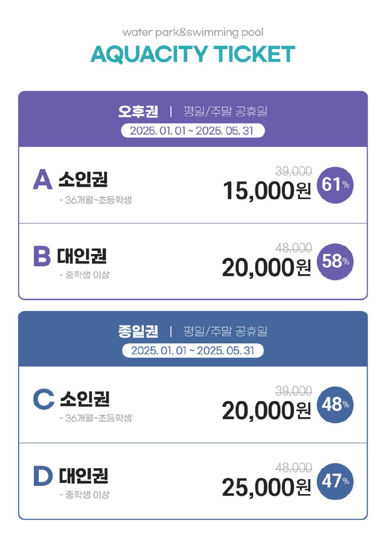Click the 36개월~초등학생 note under C 소인권
Viewport: 386px width, 538px height.
coord(96,418)
